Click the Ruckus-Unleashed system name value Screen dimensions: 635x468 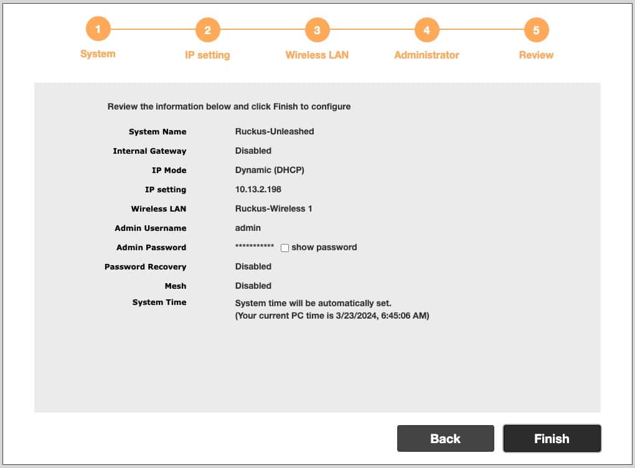coord(275,131)
